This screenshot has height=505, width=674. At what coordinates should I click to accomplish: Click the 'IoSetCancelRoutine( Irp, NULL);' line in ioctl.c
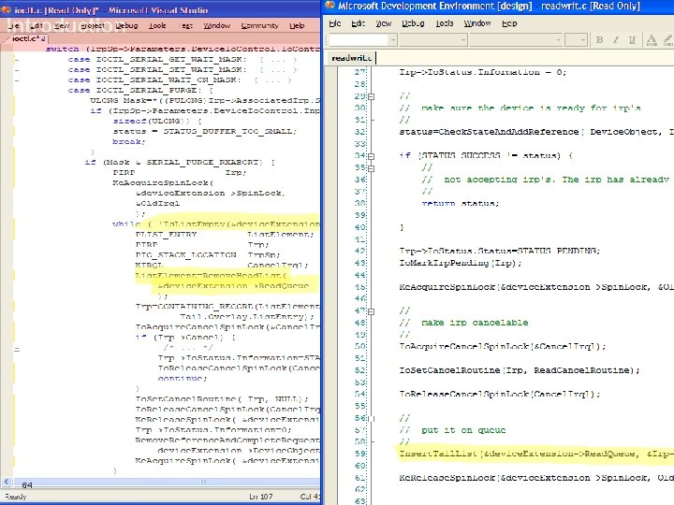pos(222,399)
